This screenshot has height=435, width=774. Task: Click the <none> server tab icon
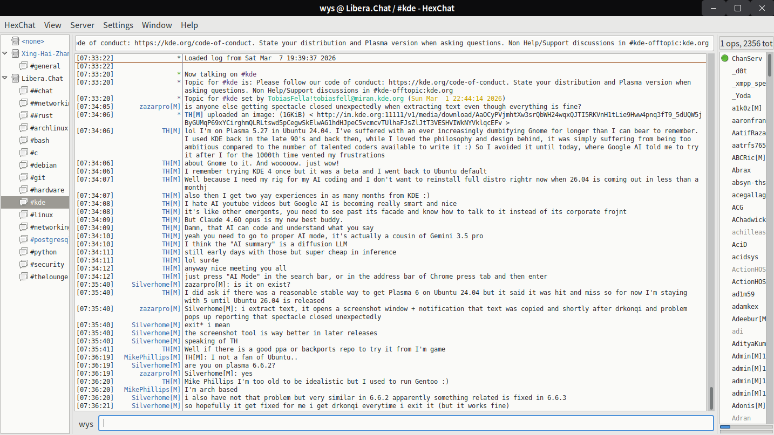[x=15, y=41]
